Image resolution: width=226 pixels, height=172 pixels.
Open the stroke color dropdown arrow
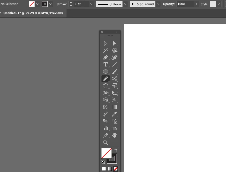point(51,4)
